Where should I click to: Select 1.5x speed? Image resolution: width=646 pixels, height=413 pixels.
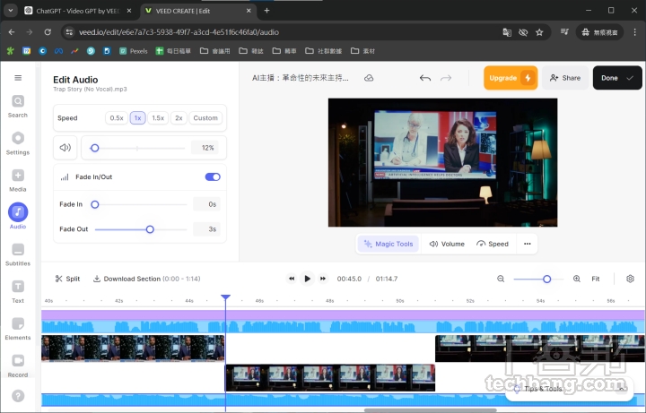click(x=158, y=117)
